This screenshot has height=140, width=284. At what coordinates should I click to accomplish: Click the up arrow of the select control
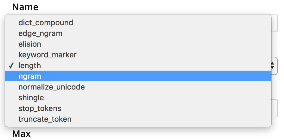point(274,63)
